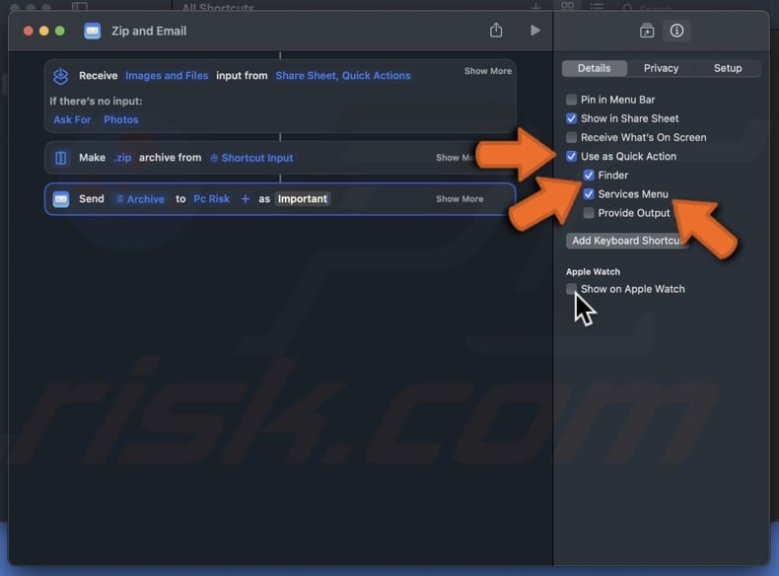Viewport: 779px width, 576px height.
Task: Uncheck Show in Share Sheet
Action: 571,118
